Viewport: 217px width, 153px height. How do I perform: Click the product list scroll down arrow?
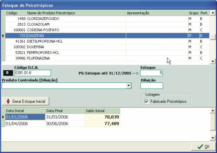pyautogui.click(x=213, y=61)
